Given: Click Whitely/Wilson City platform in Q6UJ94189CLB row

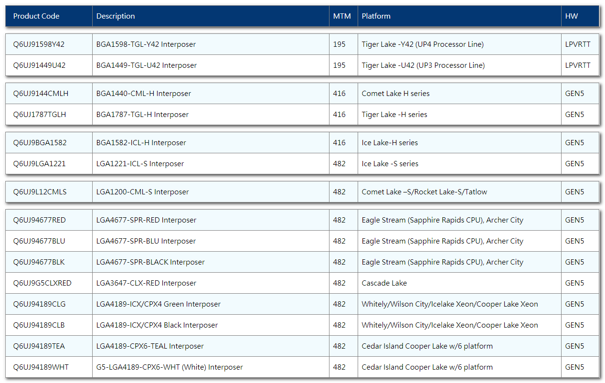Looking at the screenshot, I should (x=450, y=325).
